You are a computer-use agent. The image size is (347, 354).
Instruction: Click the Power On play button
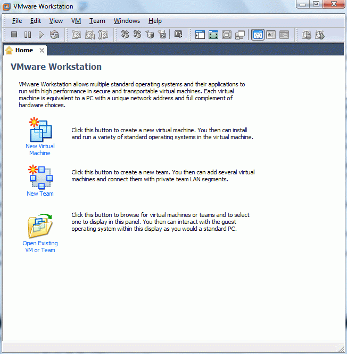pyautogui.click(x=41, y=35)
